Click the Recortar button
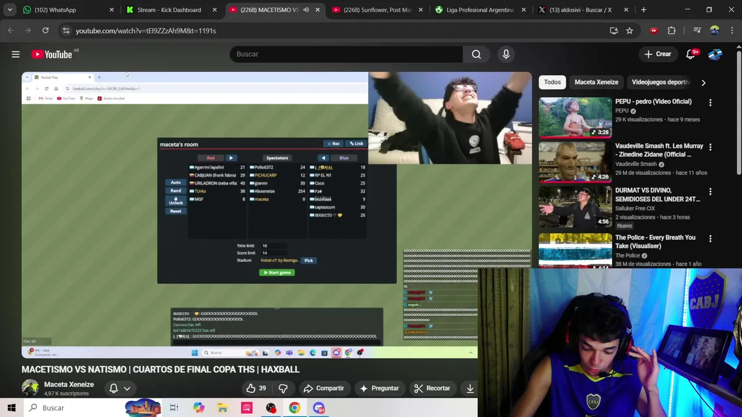The height and width of the screenshot is (417, 742). click(432, 389)
